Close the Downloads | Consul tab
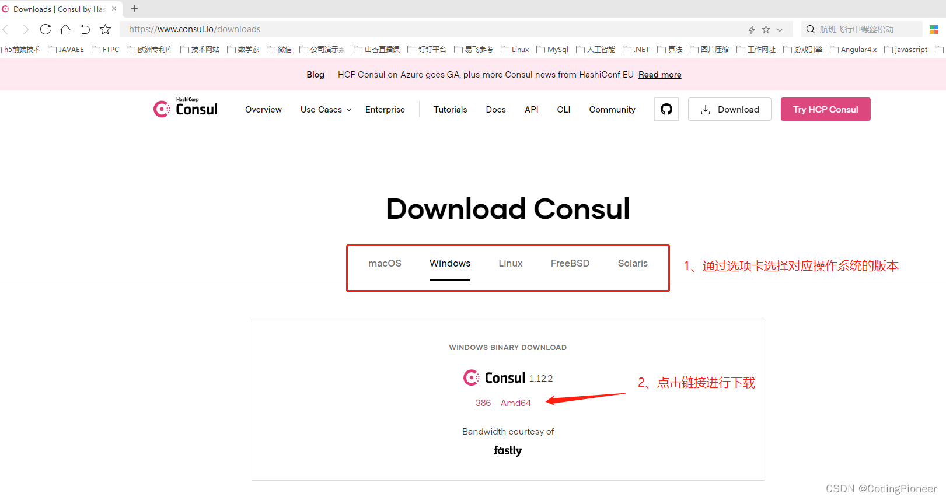946x500 pixels. [x=114, y=9]
